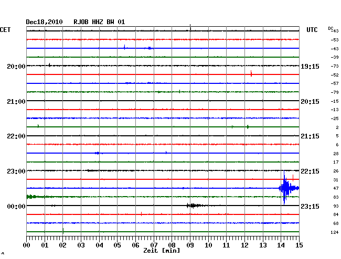
Task: Click the 19:15 UTC time label
Action: tap(310, 67)
